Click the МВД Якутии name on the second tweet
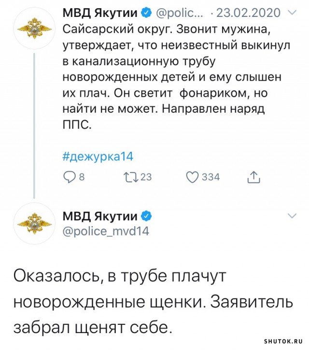Screen dimensions: 309x350 tap(100, 216)
